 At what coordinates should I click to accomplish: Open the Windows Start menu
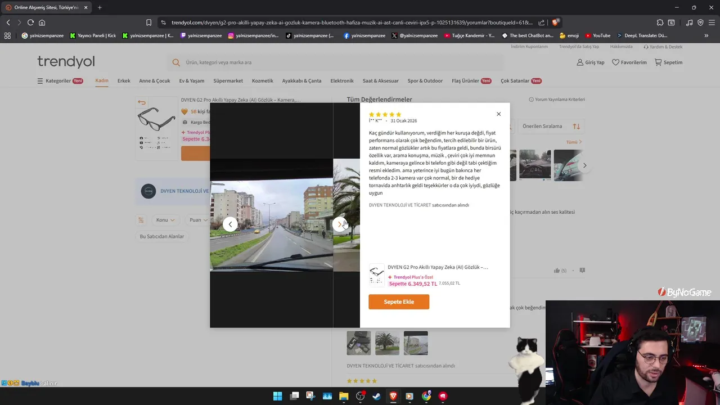[277, 396]
